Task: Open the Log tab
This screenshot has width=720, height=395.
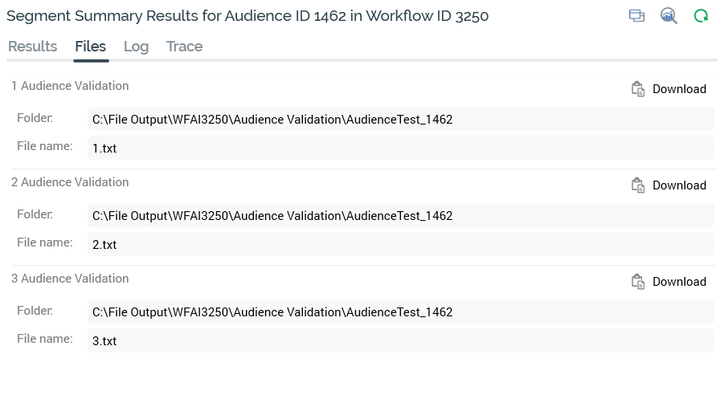Action: [x=136, y=47]
